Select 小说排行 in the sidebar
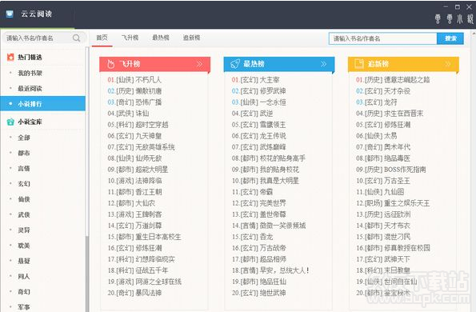Viewport: 476px width, 312px height. (42, 104)
